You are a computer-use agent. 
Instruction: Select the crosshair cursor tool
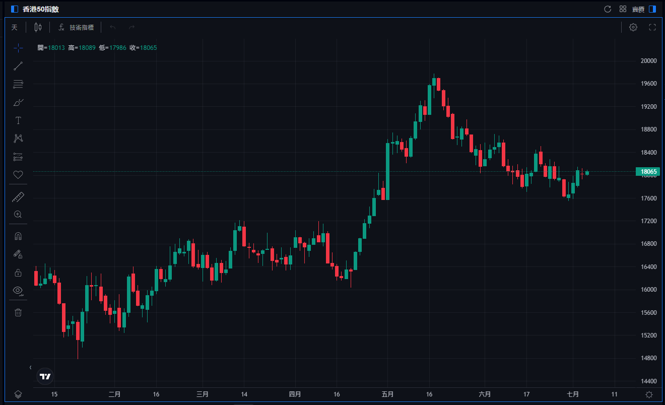[18, 48]
